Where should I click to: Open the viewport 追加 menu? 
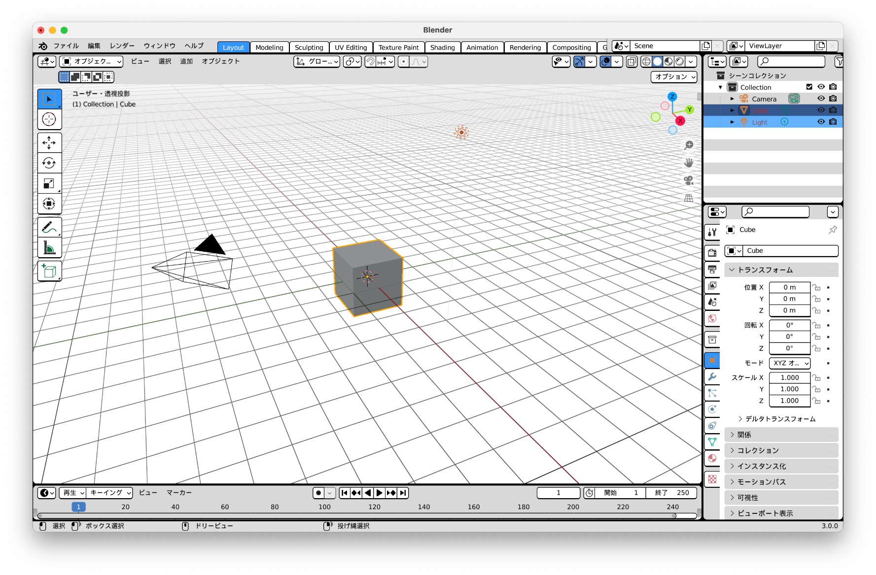tap(186, 61)
